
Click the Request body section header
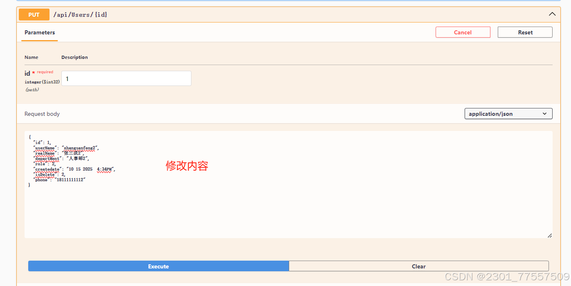(x=42, y=113)
